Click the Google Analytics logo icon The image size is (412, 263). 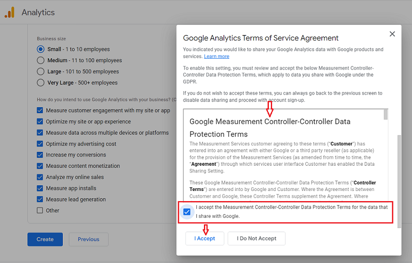click(9, 12)
